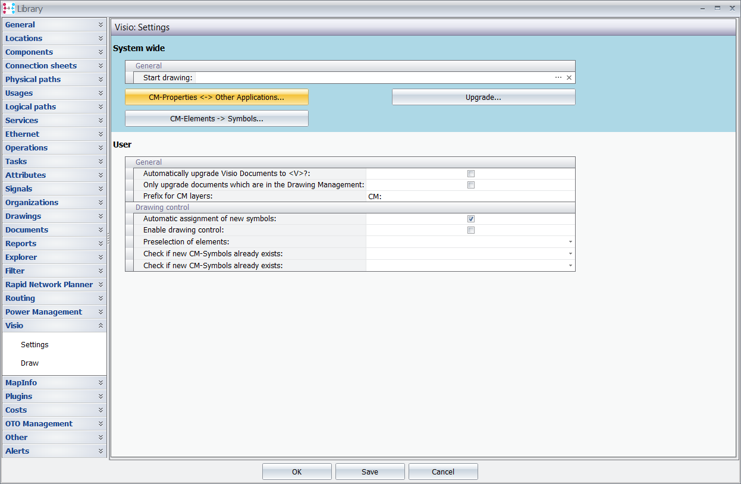Click the 'Visio: Settings' panel title
Viewport: 741px width, 484px height.
pyautogui.click(x=142, y=27)
